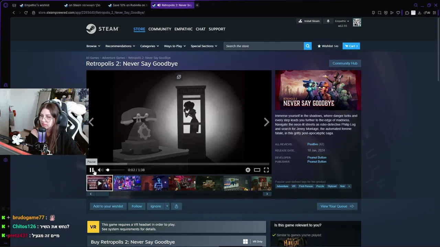Click the Adventure Games breadcrumb link
This screenshot has width=440, height=247.
click(x=113, y=58)
